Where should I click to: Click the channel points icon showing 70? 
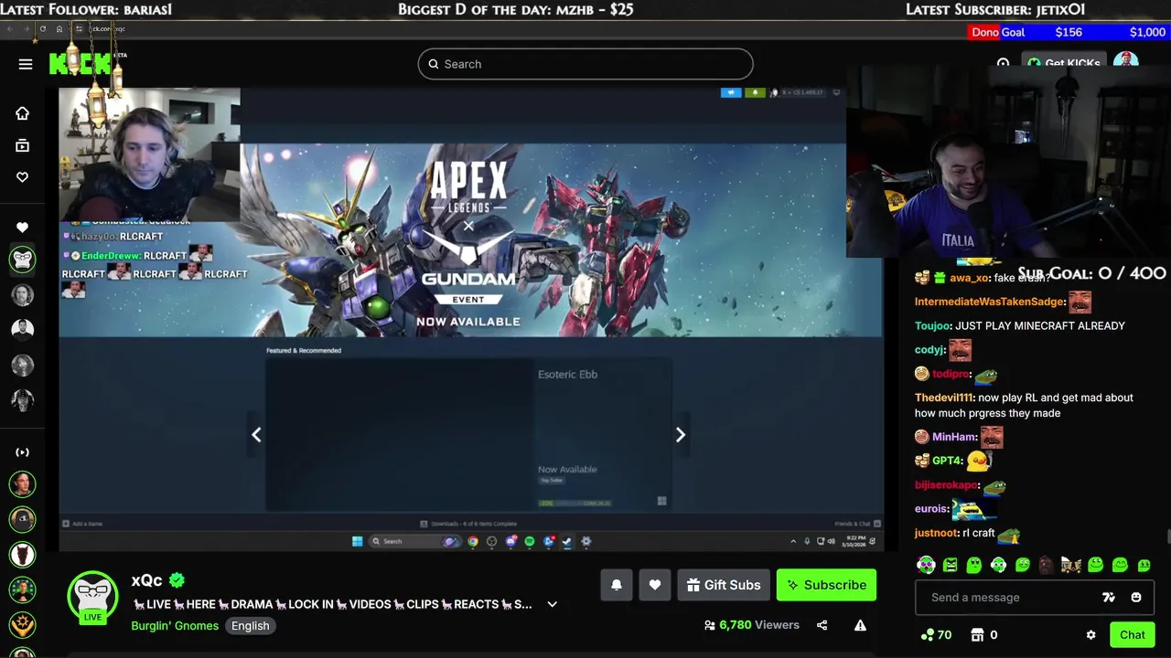[936, 635]
